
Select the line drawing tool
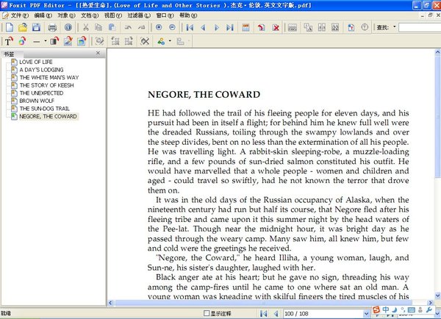pos(37,42)
